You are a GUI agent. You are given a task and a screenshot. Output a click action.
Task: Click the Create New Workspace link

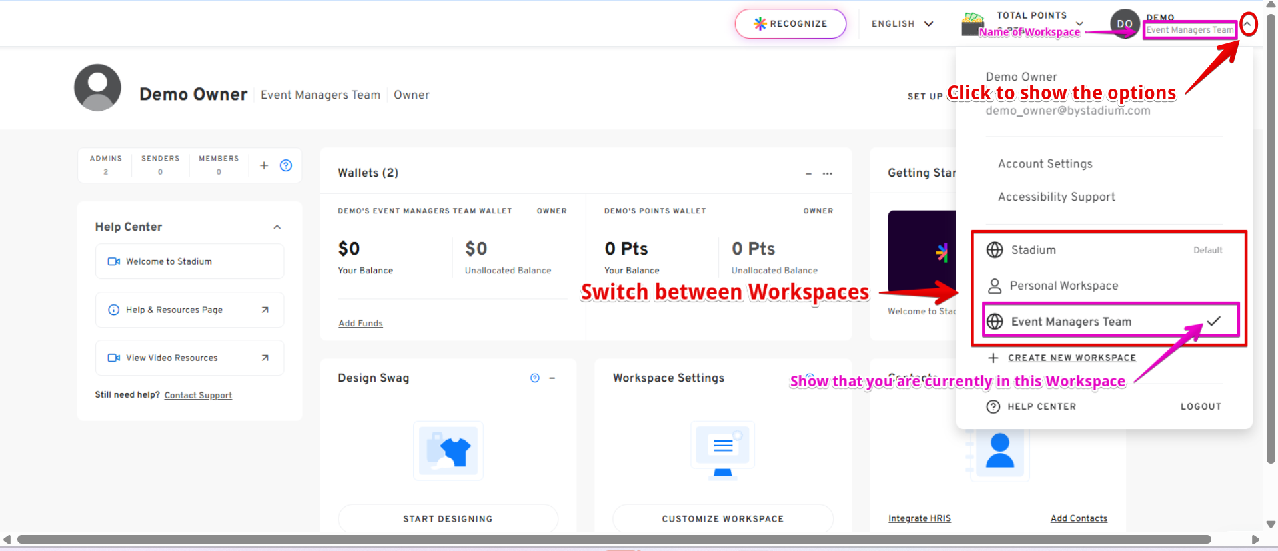1071,358
